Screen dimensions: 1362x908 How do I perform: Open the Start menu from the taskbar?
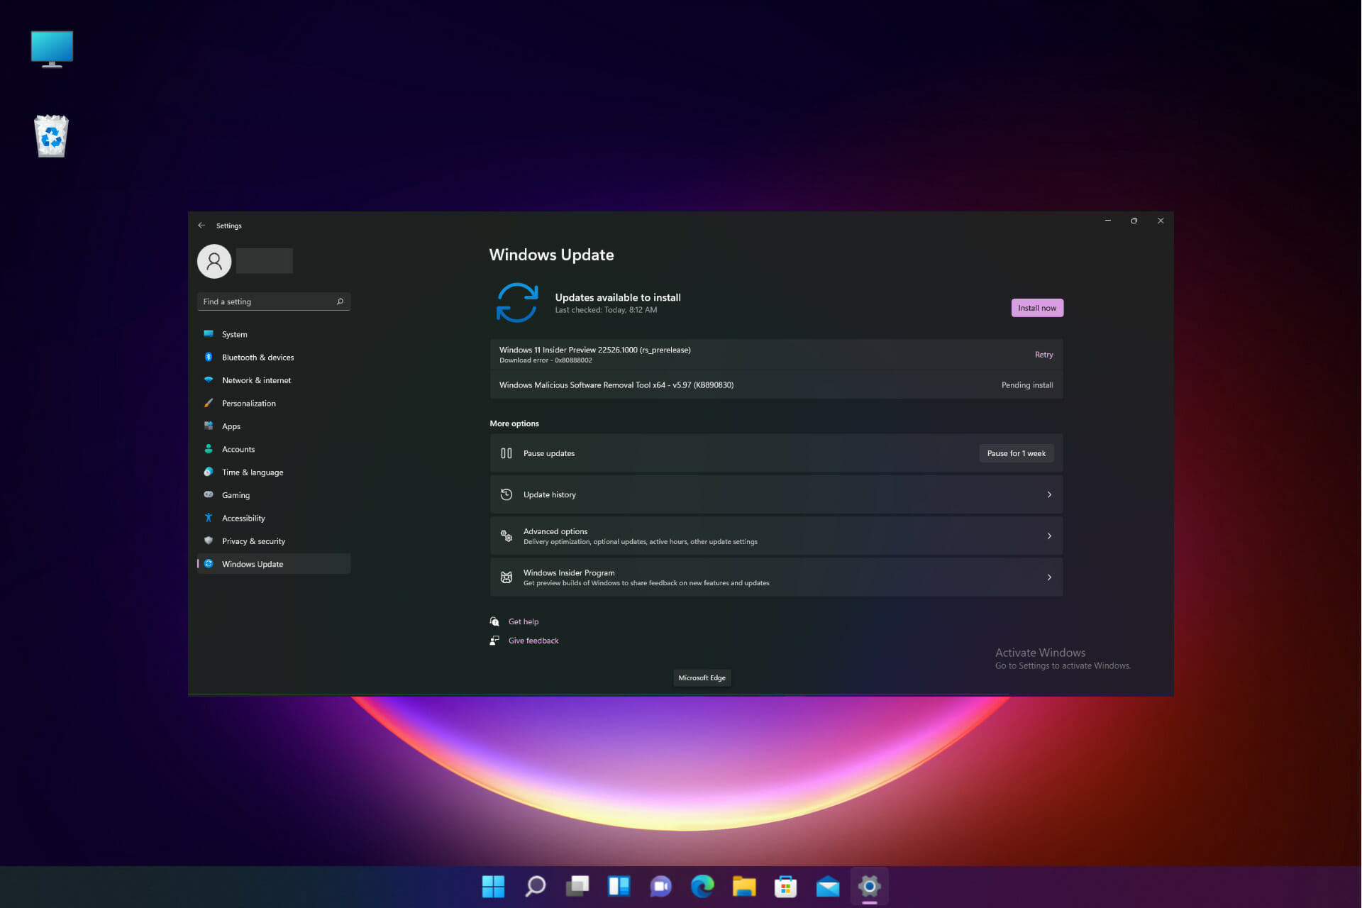tap(493, 886)
